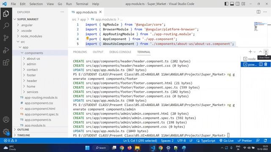
Task: Maximize the panel size chevron
Action: [x=260, y=52]
